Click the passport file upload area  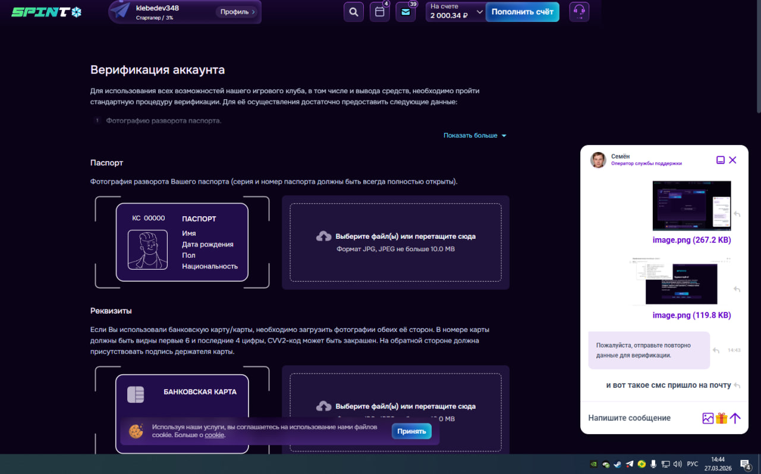395,242
